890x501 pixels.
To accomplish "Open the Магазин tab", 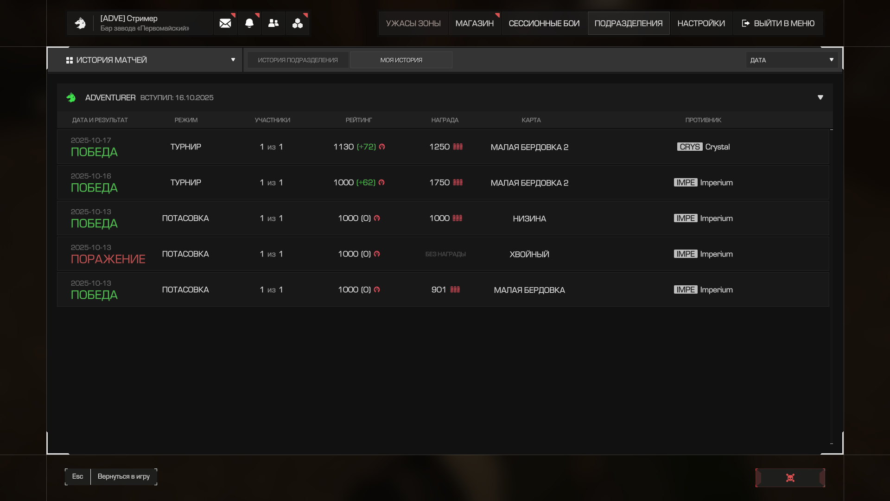I will click(x=475, y=23).
